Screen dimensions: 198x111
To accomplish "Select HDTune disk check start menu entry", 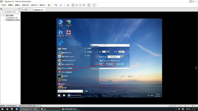I will click(66, 72).
